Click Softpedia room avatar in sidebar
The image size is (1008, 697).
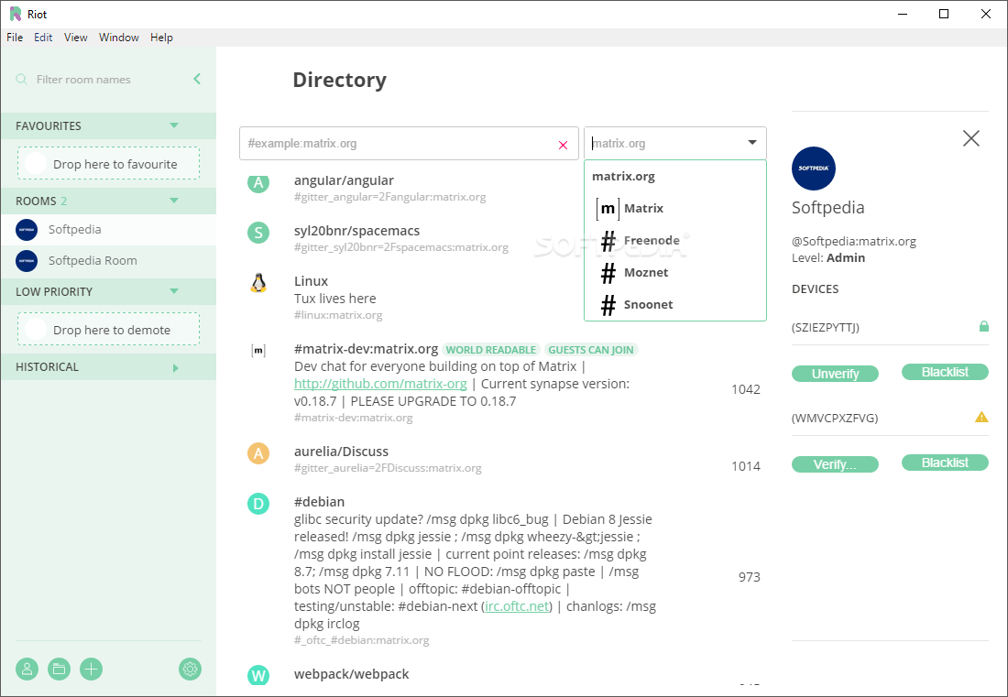[x=27, y=229]
